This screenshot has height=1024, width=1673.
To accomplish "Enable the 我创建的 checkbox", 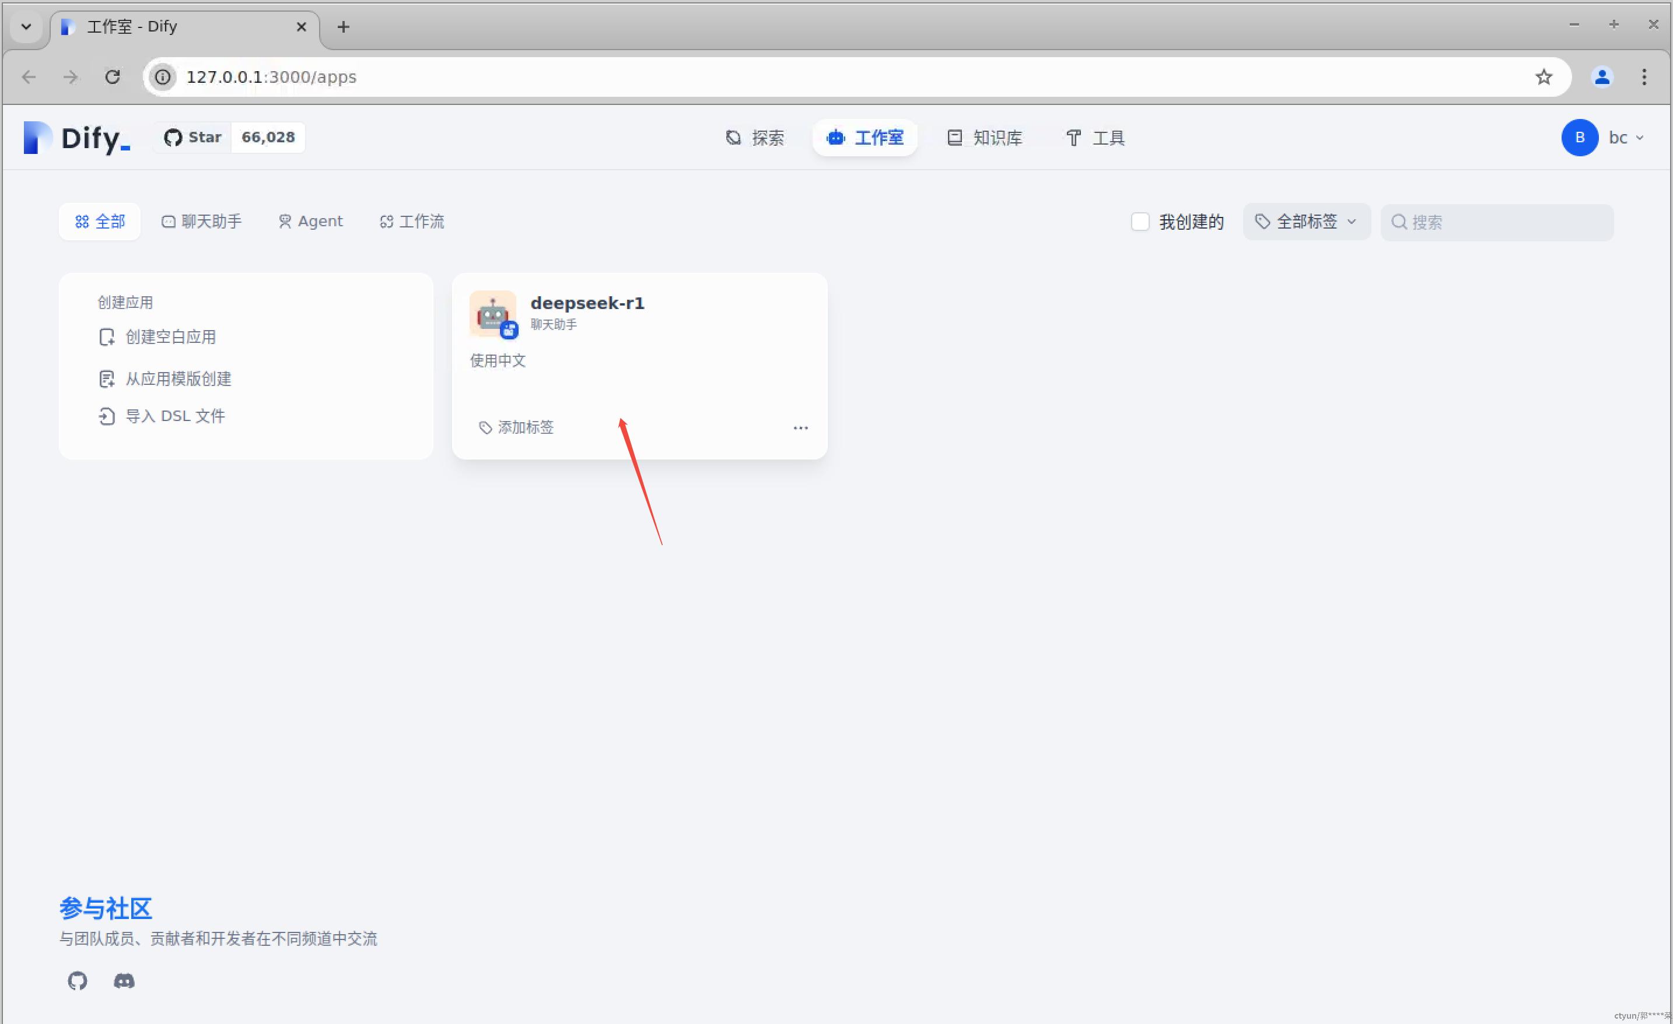I will pos(1139,222).
